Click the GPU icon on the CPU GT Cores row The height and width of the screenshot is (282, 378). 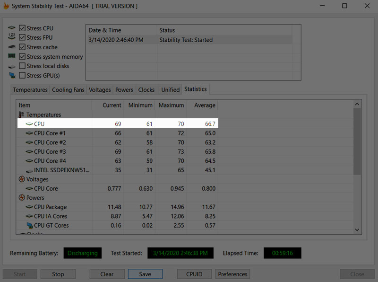tap(30, 226)
